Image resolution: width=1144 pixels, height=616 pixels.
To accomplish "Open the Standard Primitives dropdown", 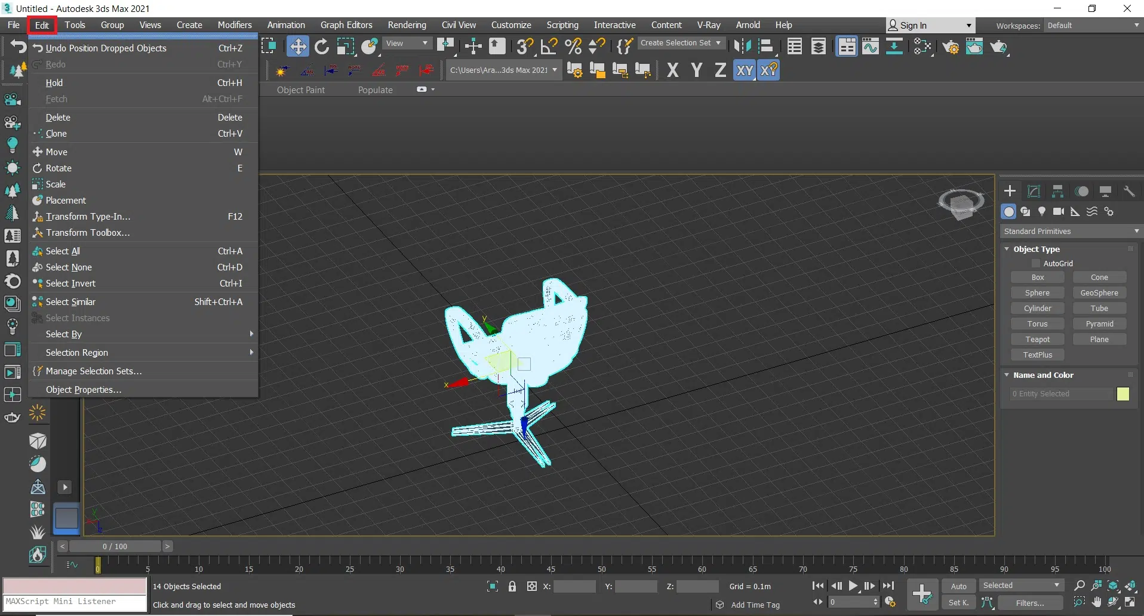I will (x=1070, y=231).
